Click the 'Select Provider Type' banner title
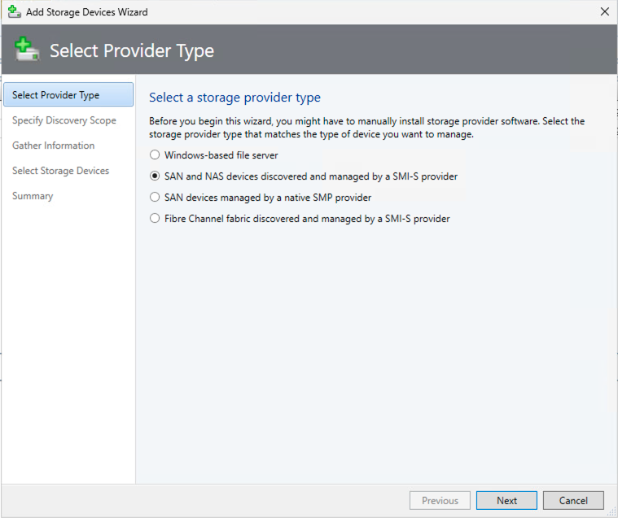Image resolution: width=618 pixels, height=518 pixels. click(x=132, y=50)
